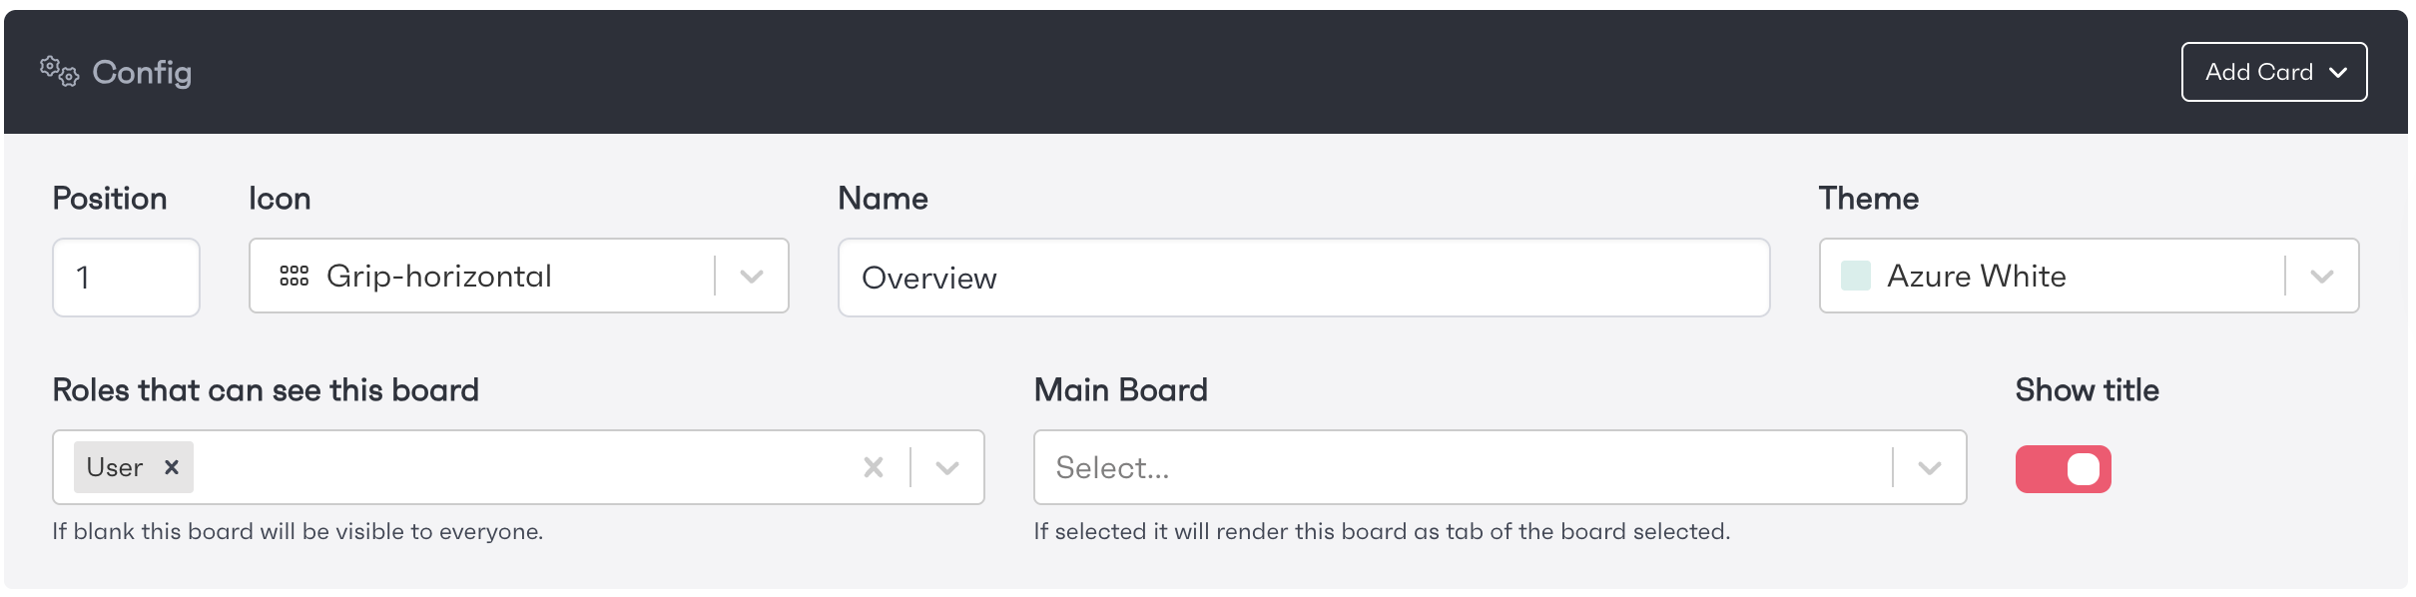
Task: Open the Add Card dropdown
Action: coord(2273,72)
